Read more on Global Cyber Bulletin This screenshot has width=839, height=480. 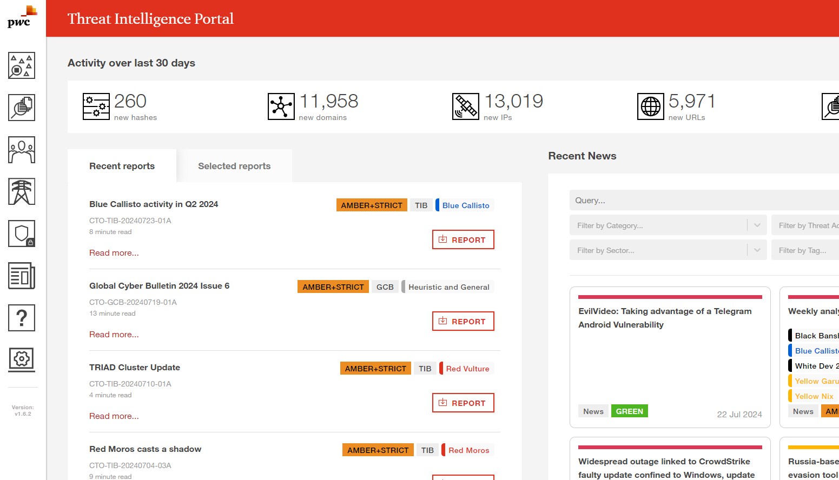click(x=114, y=335)
